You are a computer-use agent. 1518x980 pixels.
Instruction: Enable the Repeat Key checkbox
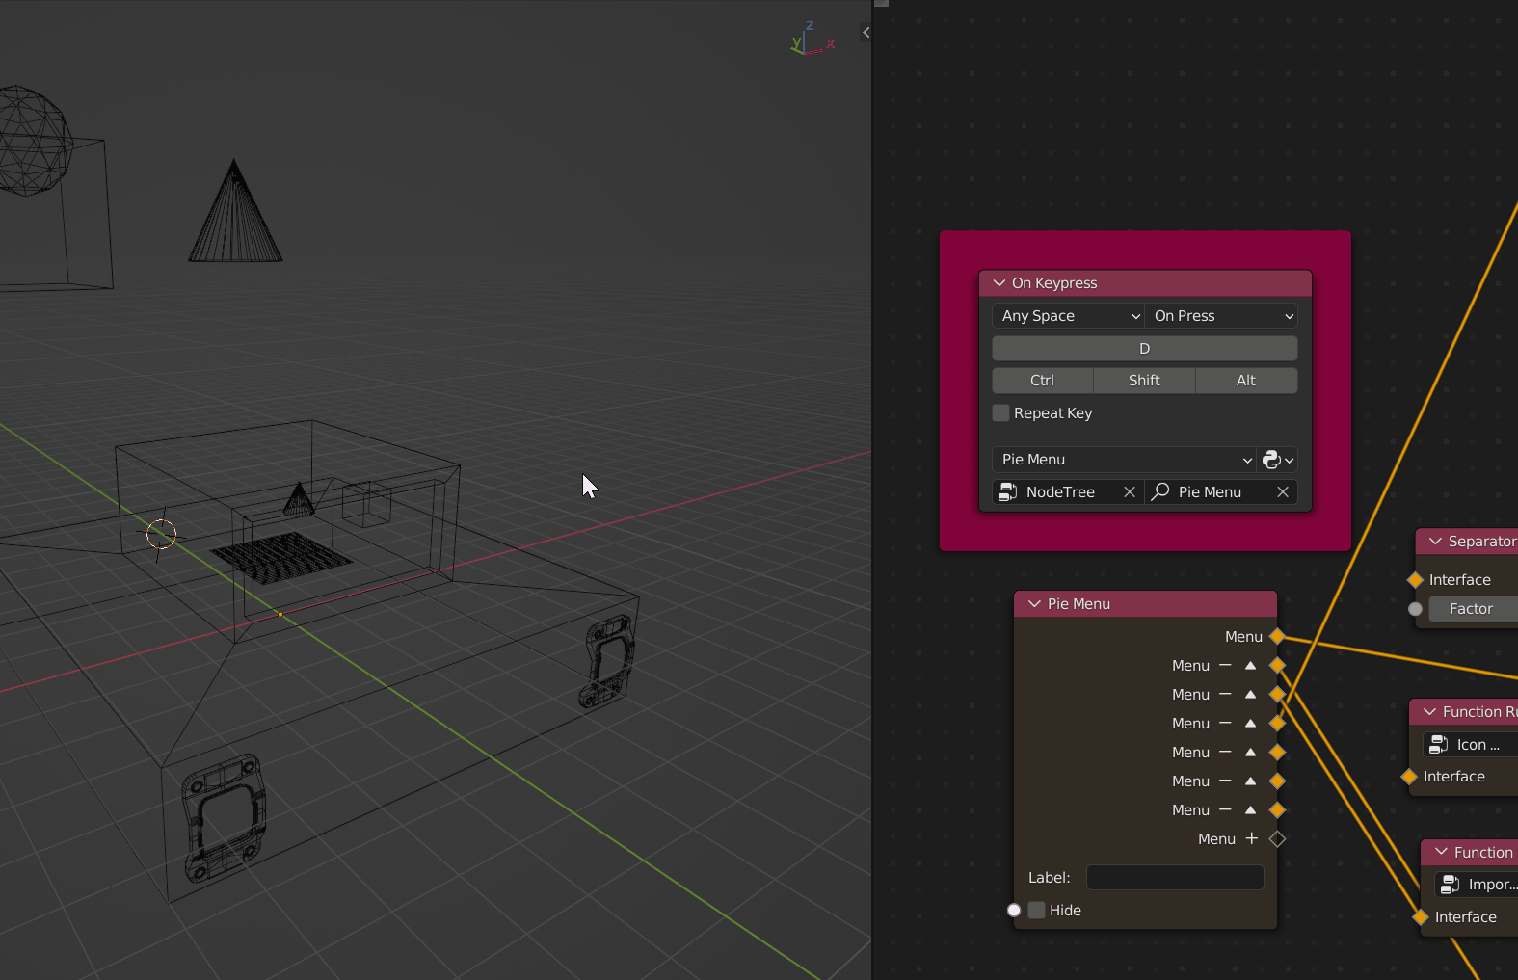pyautogui.click(x=1001, y=413)
